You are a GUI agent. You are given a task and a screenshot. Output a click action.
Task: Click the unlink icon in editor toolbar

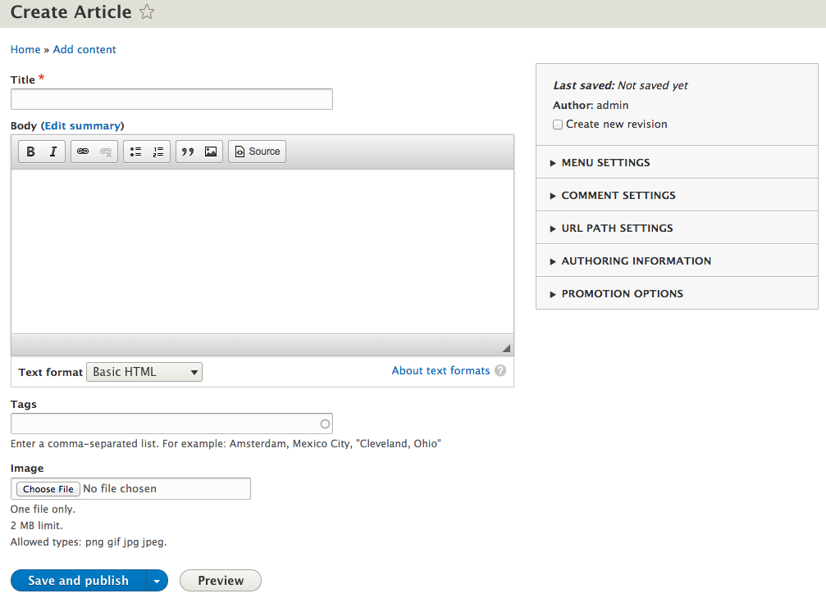(x=105, y=152)
